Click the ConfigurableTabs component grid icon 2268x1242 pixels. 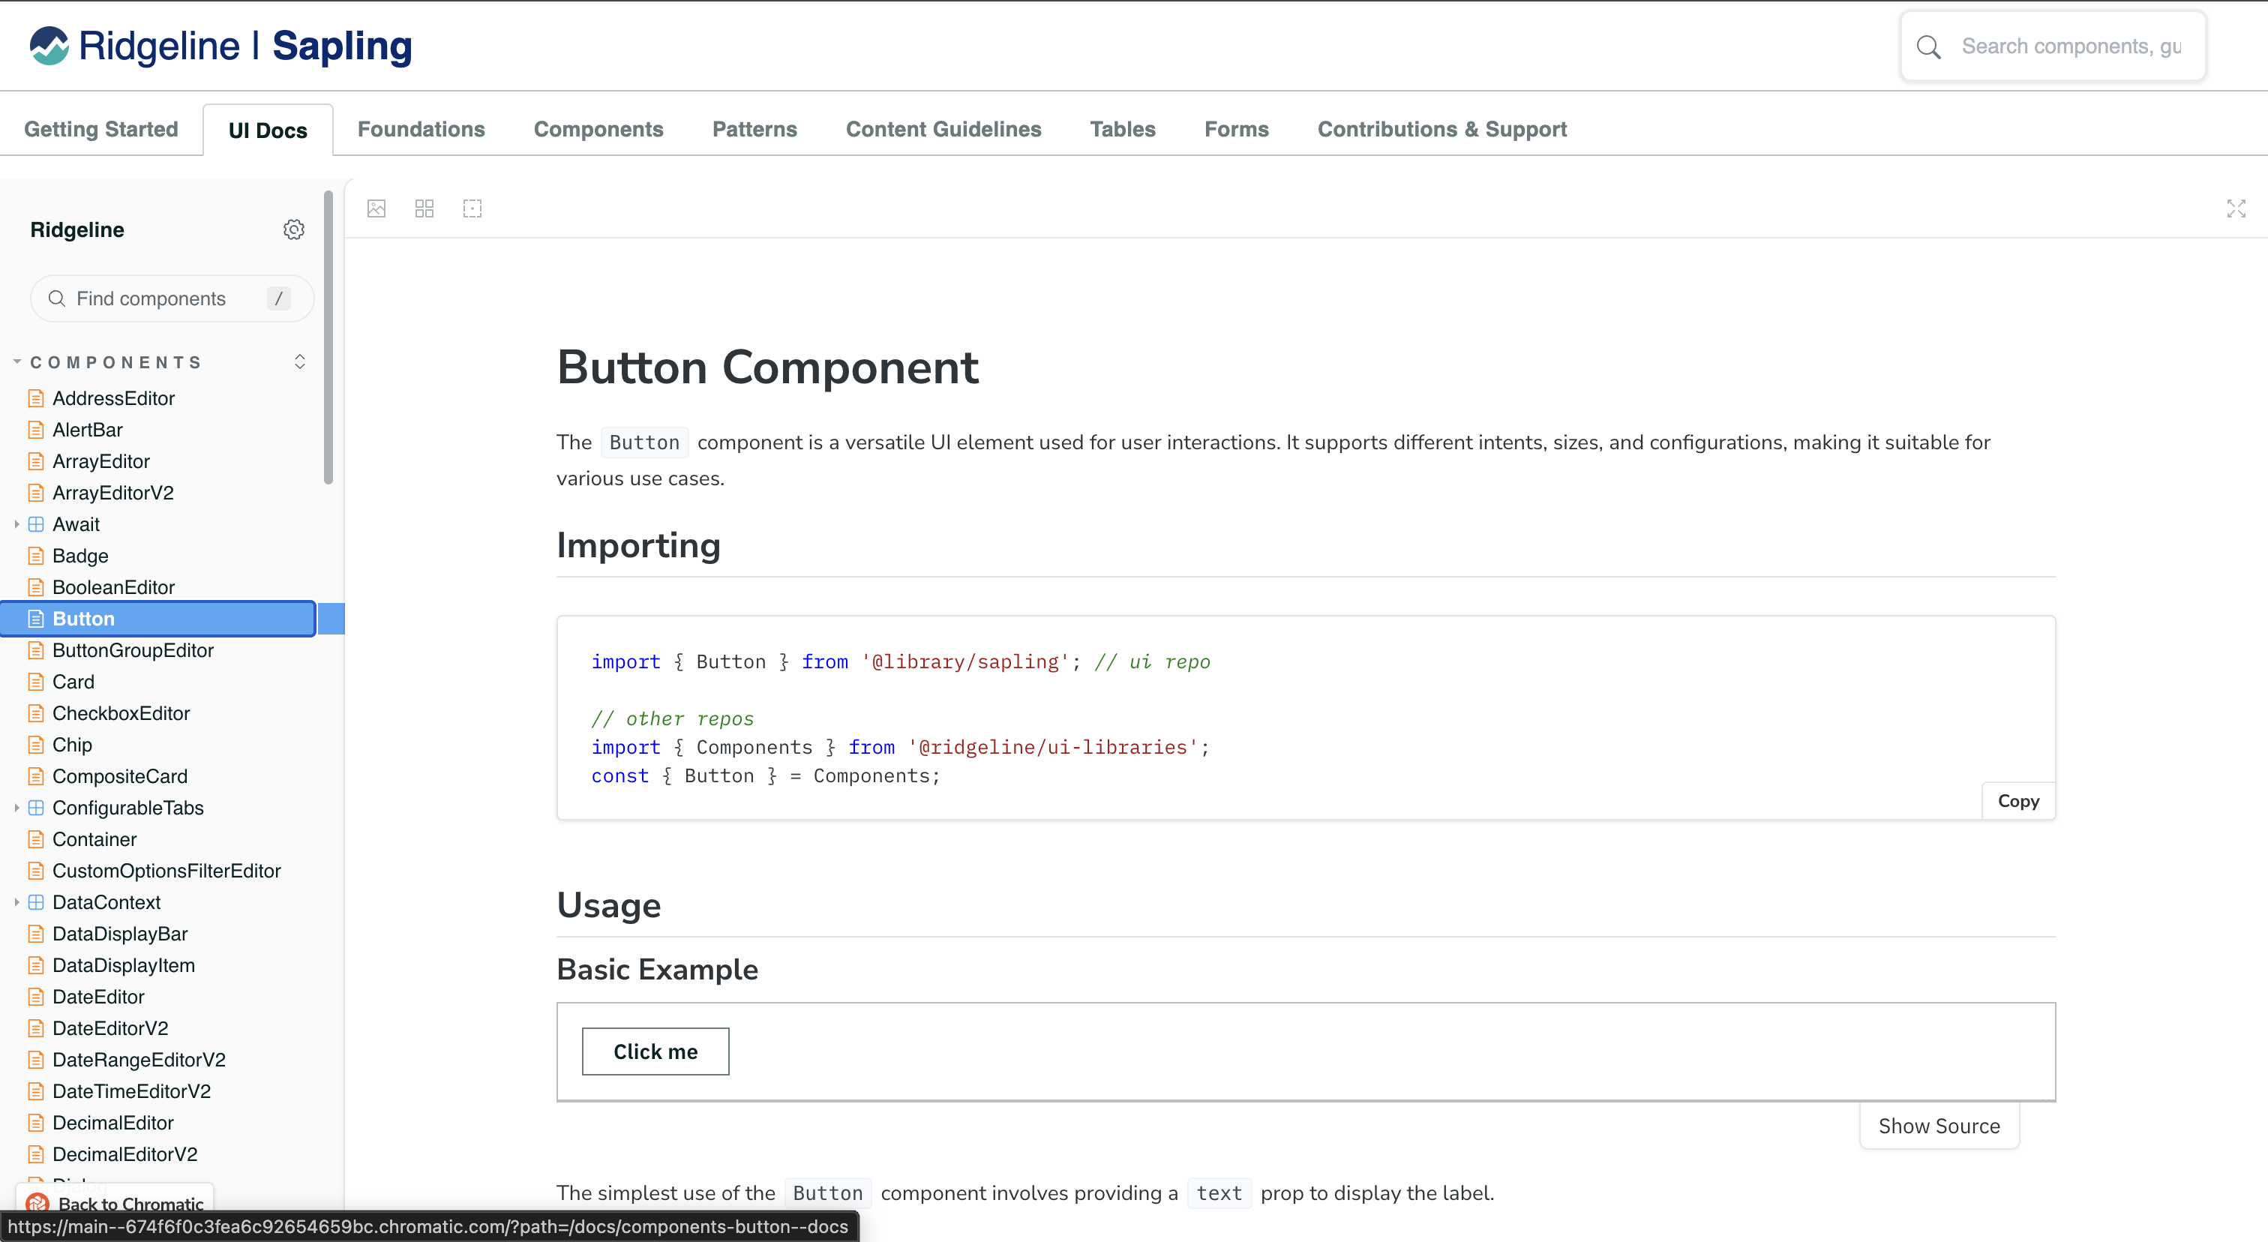click(36, 808)
